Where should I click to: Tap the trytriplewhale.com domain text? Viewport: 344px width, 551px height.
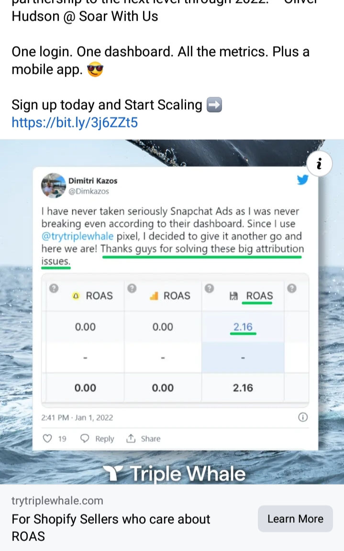[57, 501]
